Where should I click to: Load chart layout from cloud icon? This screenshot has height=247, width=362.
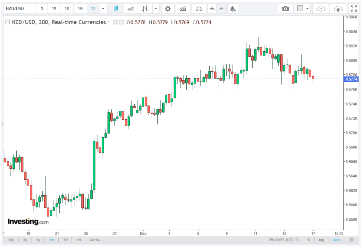point(320,8)
